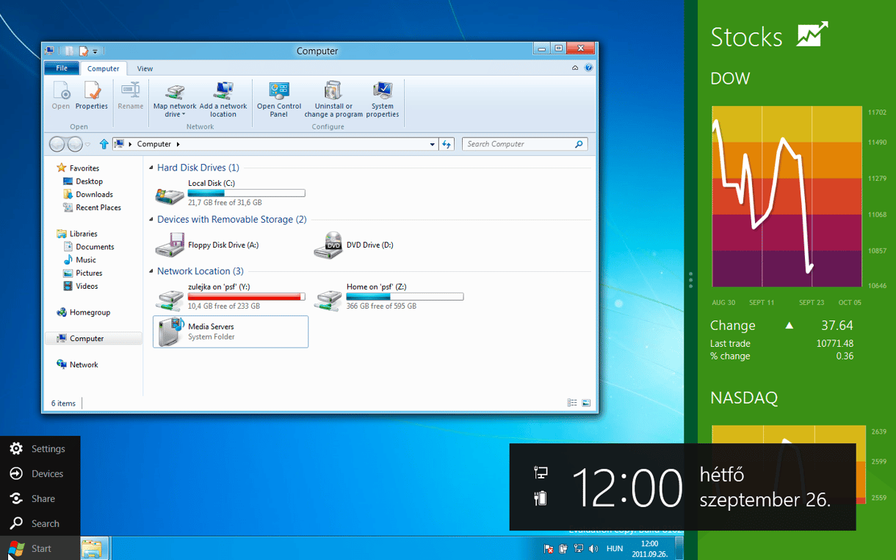896x560 pixels.
Task: Click the Last trade value 10771.48
Action: [834, 343]
